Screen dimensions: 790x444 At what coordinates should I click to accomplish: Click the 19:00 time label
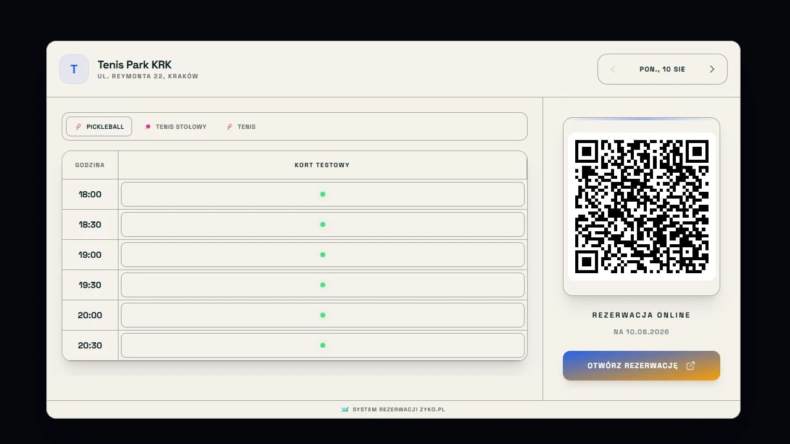click(90, 255)
